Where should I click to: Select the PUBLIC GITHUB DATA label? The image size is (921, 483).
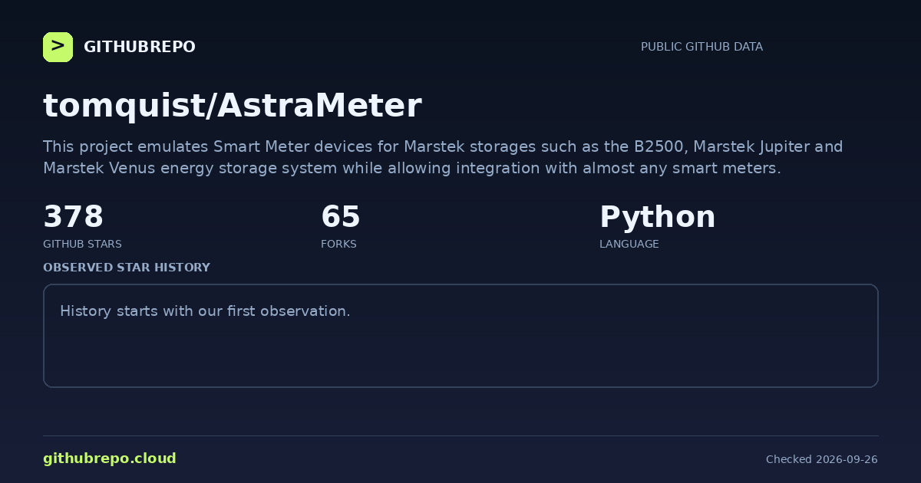701,47
